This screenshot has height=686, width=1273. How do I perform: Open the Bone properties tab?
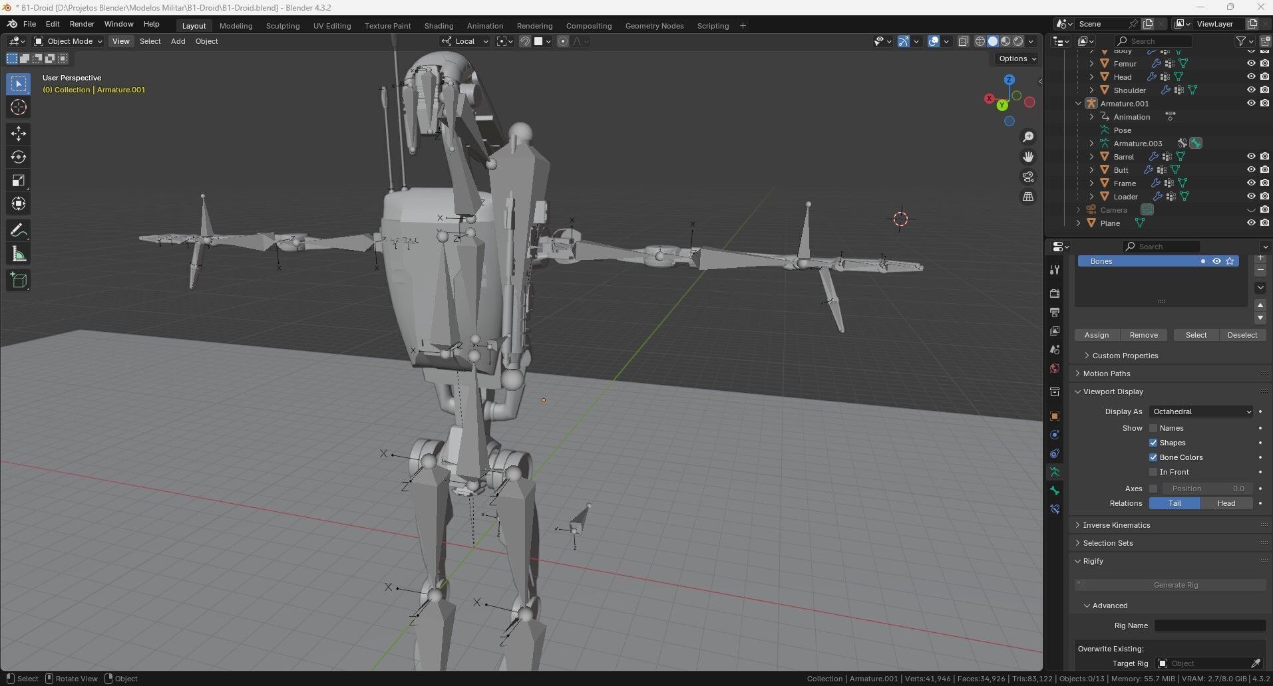click(x=1055, y=491)
